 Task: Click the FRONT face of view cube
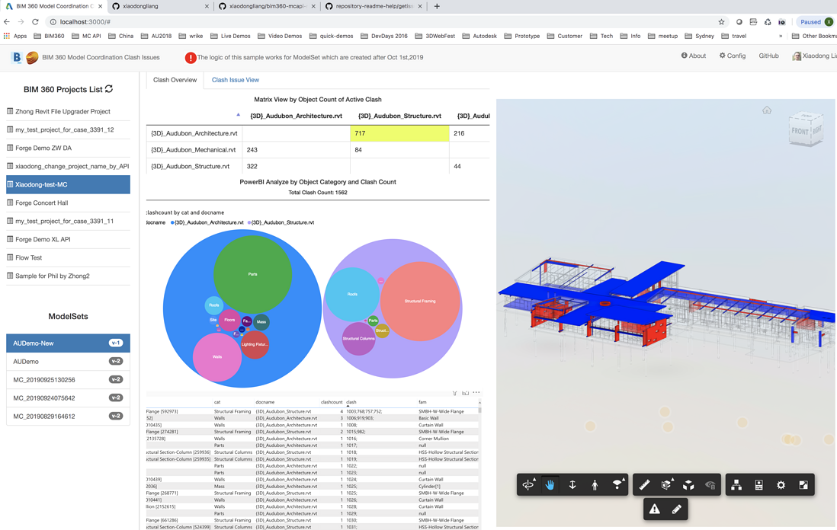point(800,131)
